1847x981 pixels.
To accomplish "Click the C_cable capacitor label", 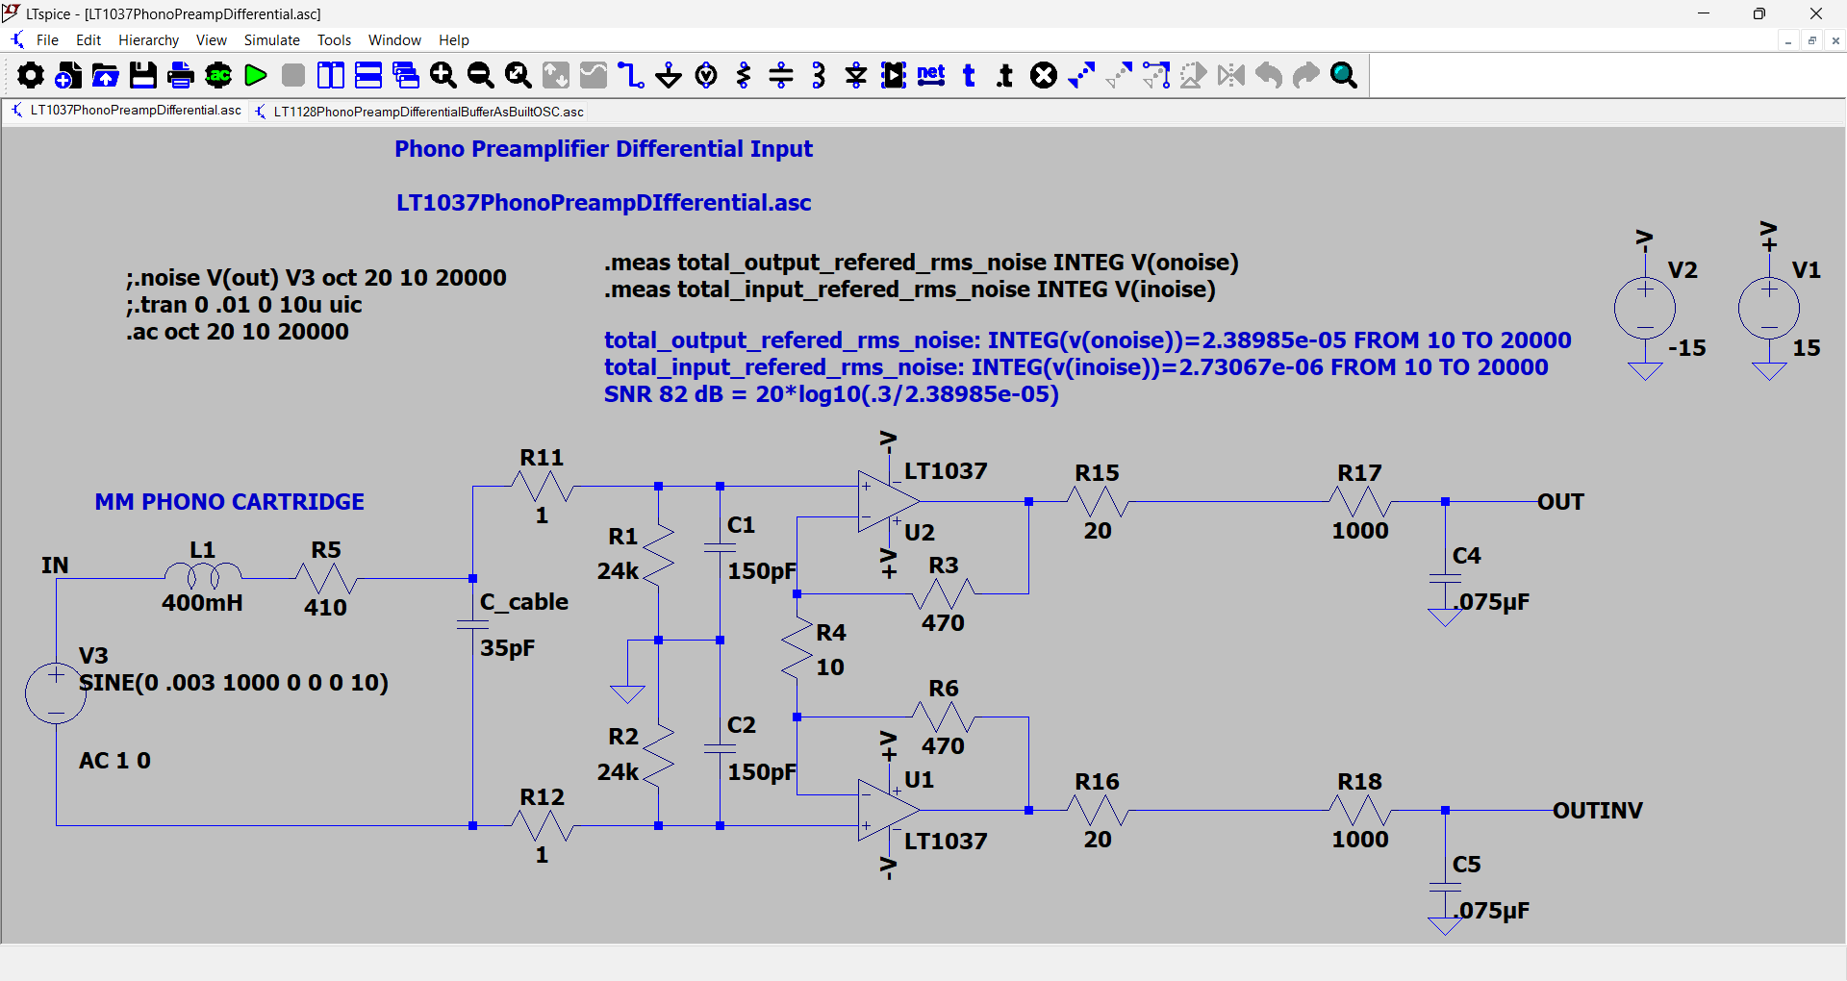I will (x=524, y=602).
